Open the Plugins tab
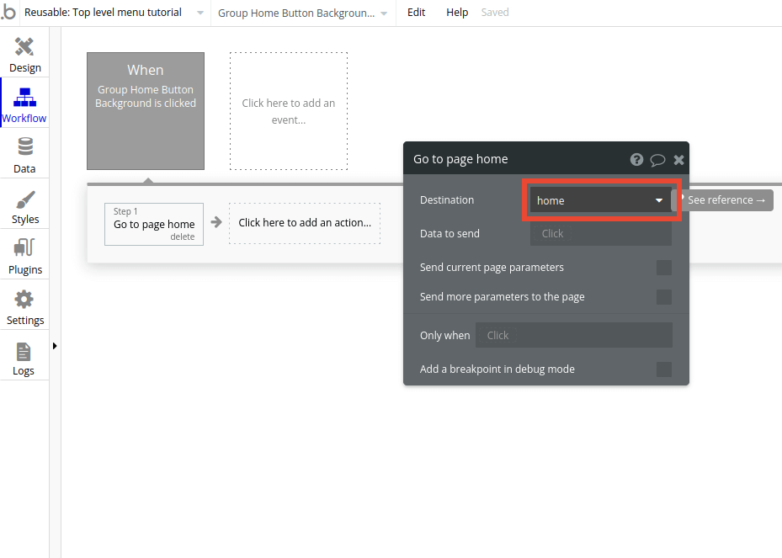The height and width of the screenshot is (558, 782). pos(24,257)
